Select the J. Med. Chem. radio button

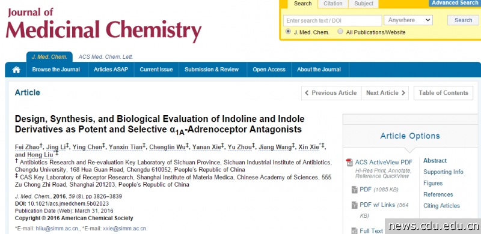pyautogui.click(x=288, y=32)
